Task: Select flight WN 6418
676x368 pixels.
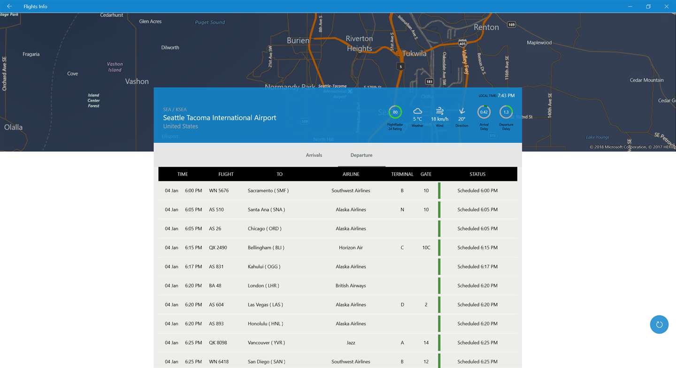Action: pyautogui.click(x=338, y=360)
